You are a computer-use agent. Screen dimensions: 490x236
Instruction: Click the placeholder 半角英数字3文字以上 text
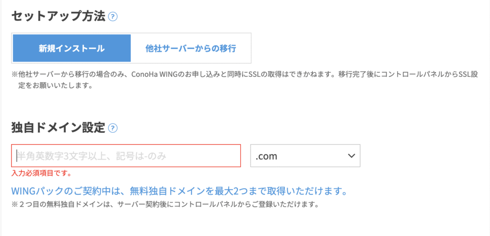(x=58, y=156)
